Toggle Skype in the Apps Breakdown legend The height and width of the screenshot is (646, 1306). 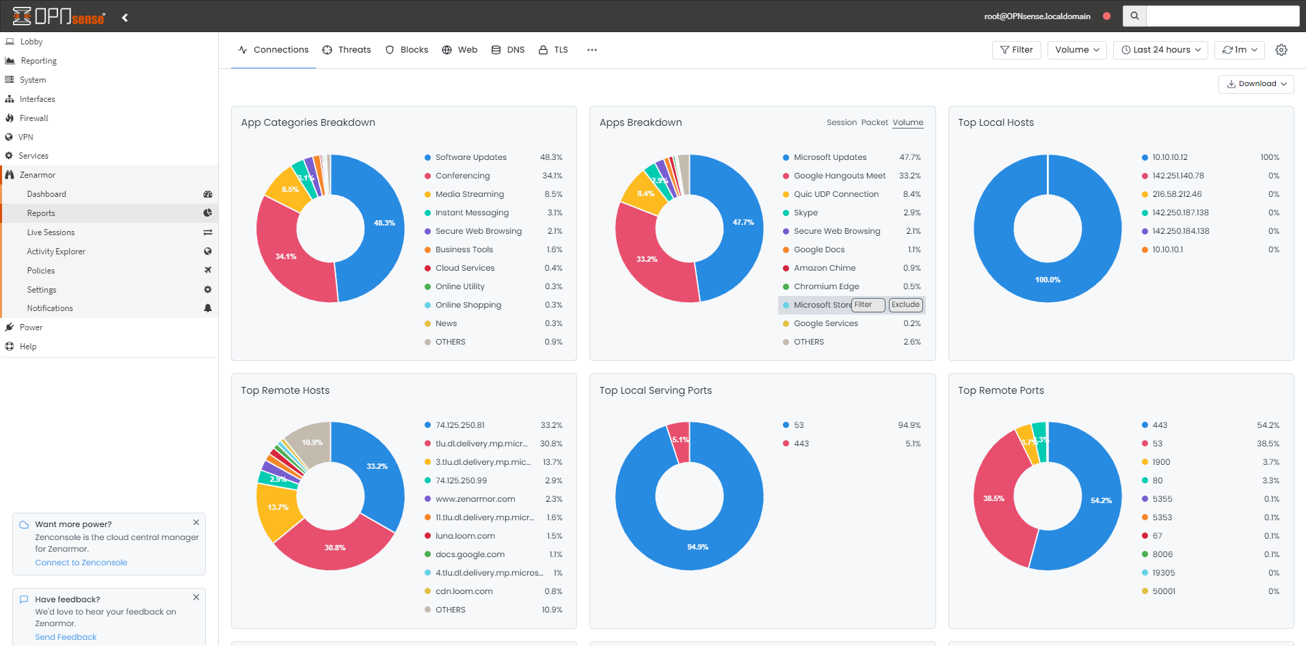806,213
